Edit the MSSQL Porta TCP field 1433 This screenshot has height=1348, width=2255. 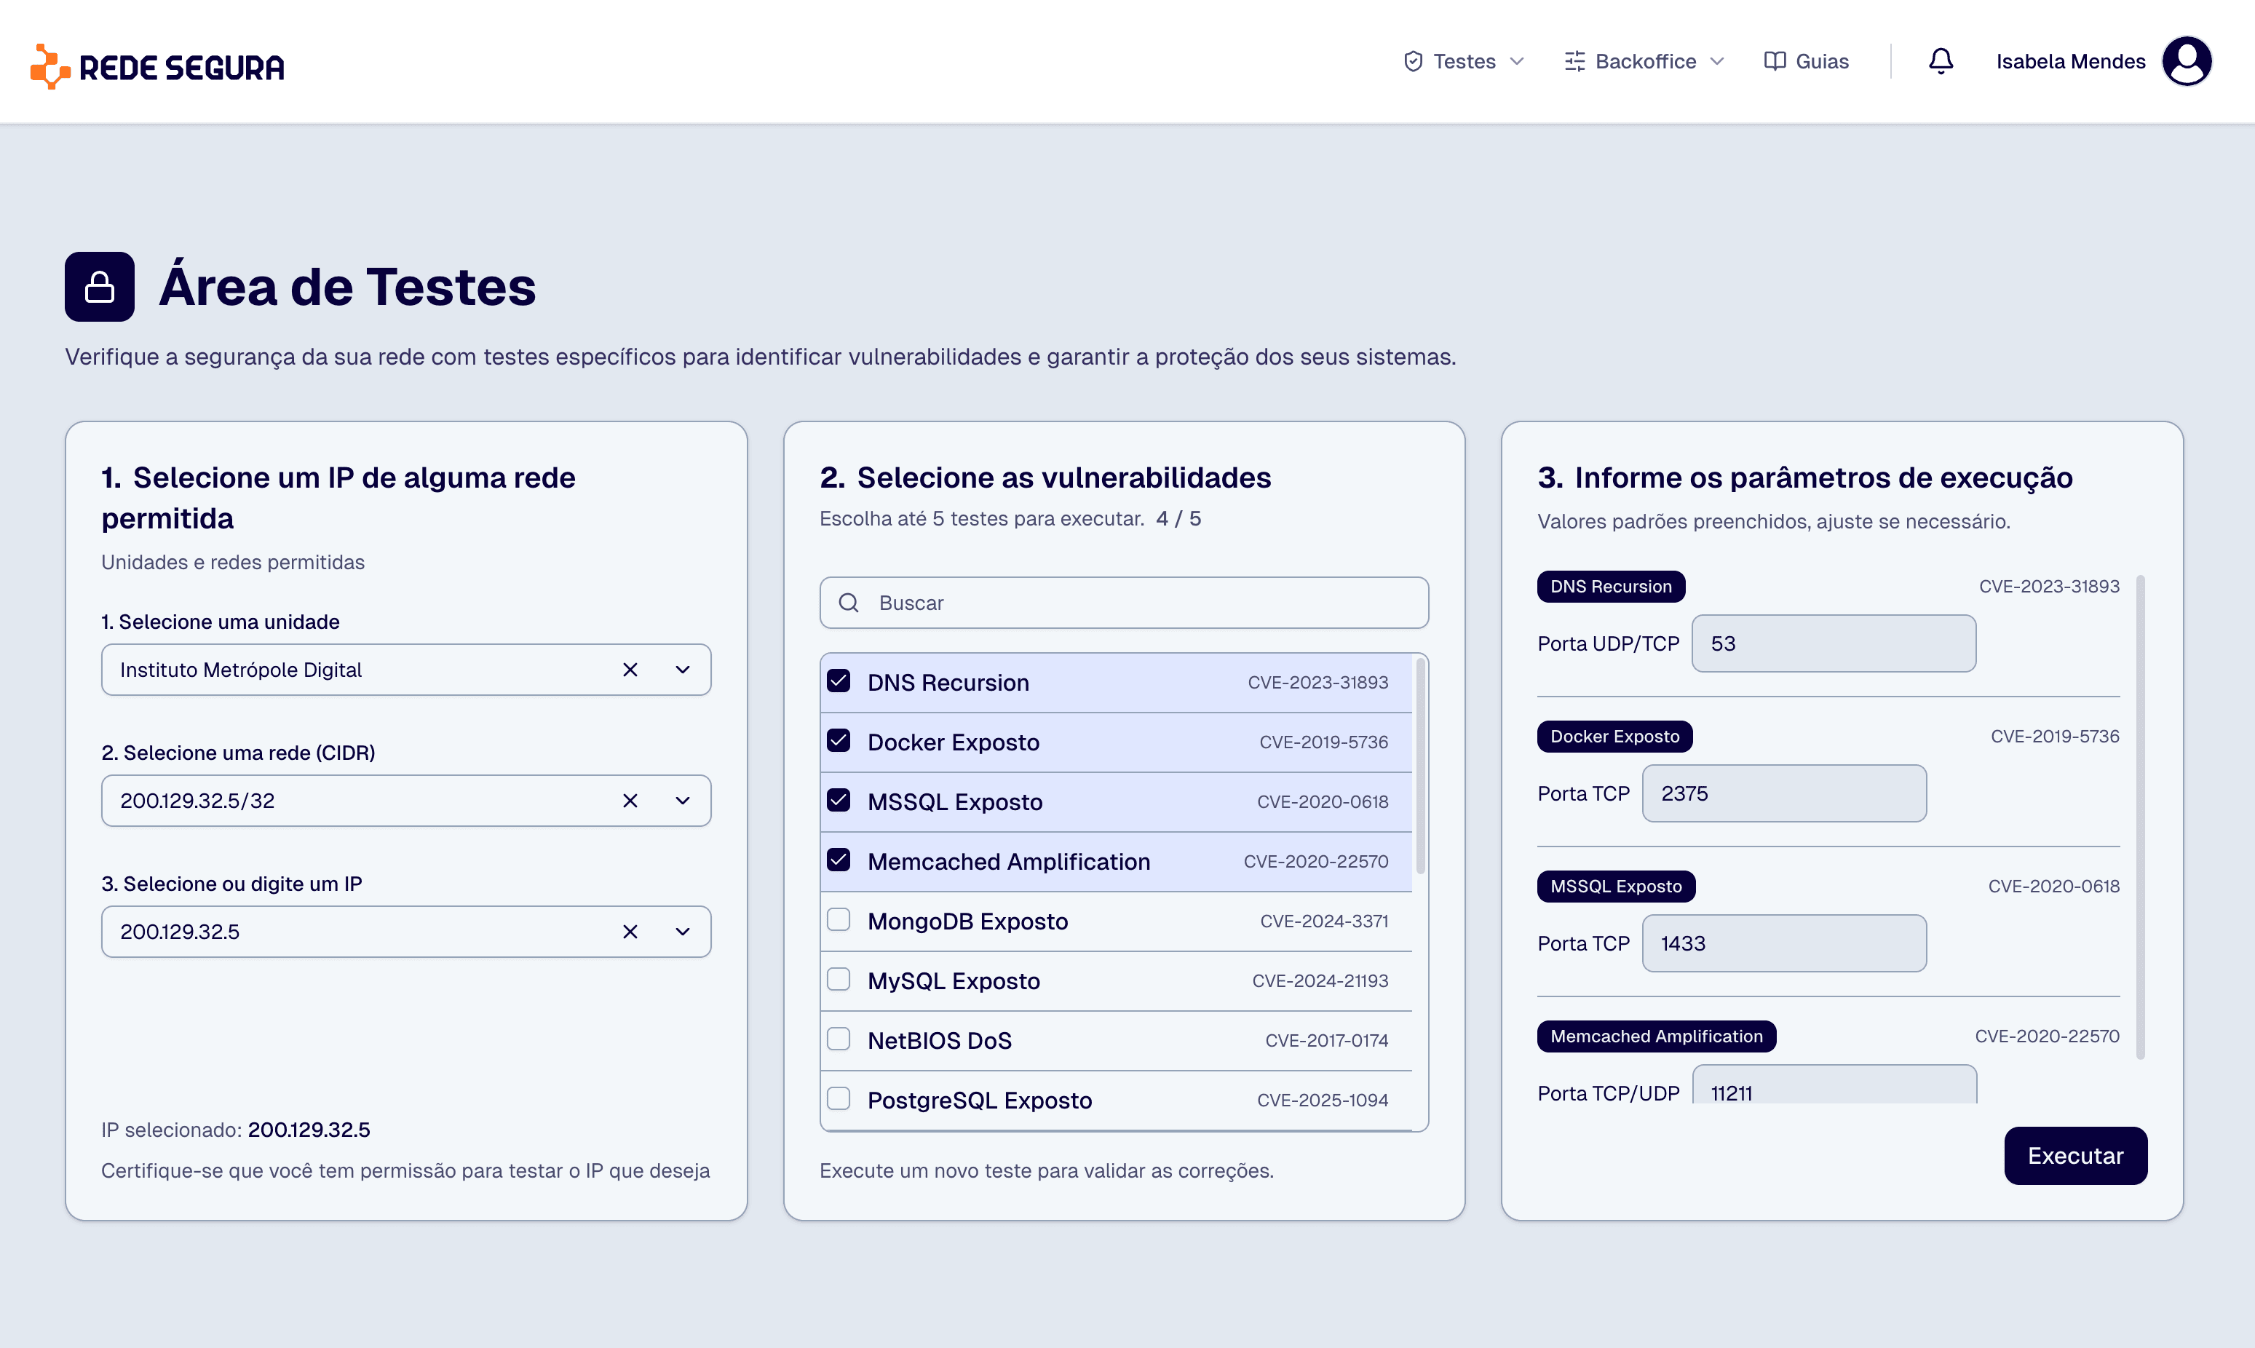1785,944
